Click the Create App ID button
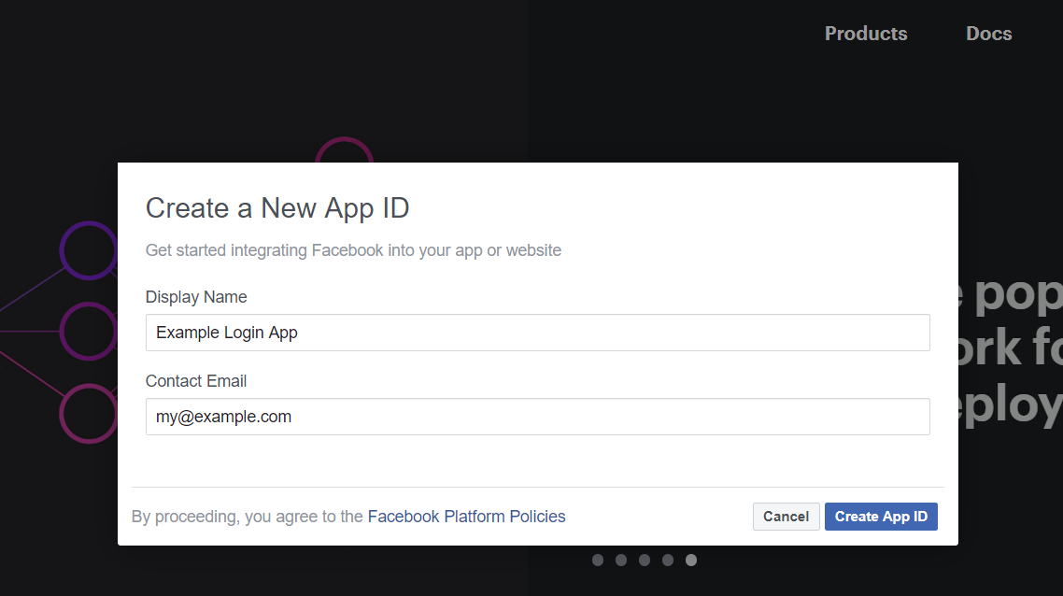 coord(881,517)
